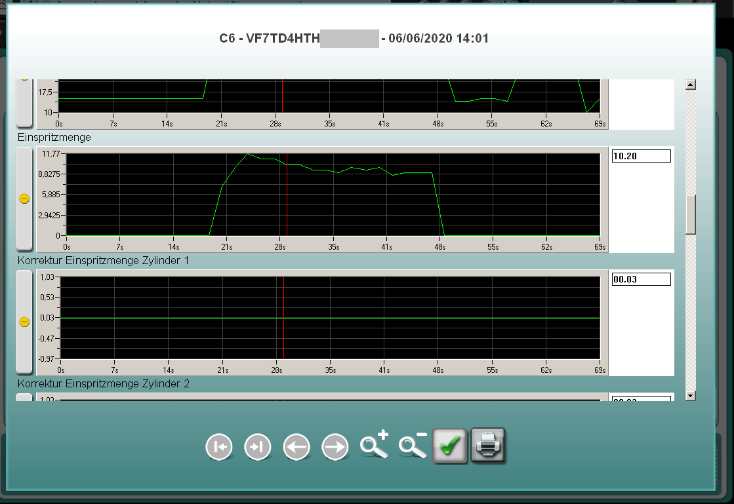Click the "Korrektur Einspritzmenge Zylinder 1" title
Viewport: 734px width, 504px height.
pyautogui.click(x=104, y=260)
